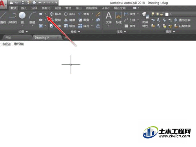Viewport: 196px width, 147px height.
Task: Expand the Circle (圆) options dropdown arrow
Action: 22,25
